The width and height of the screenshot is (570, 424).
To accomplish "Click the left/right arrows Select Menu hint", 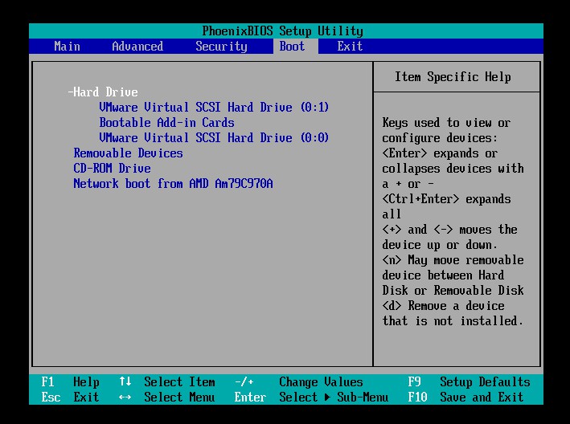I will pos(167,397).
